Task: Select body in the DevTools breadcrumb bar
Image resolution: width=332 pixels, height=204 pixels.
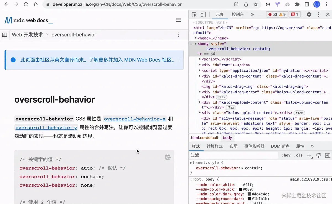Action: click(227, 137)
